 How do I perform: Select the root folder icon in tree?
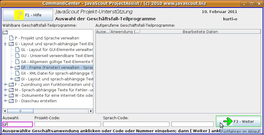5,32
